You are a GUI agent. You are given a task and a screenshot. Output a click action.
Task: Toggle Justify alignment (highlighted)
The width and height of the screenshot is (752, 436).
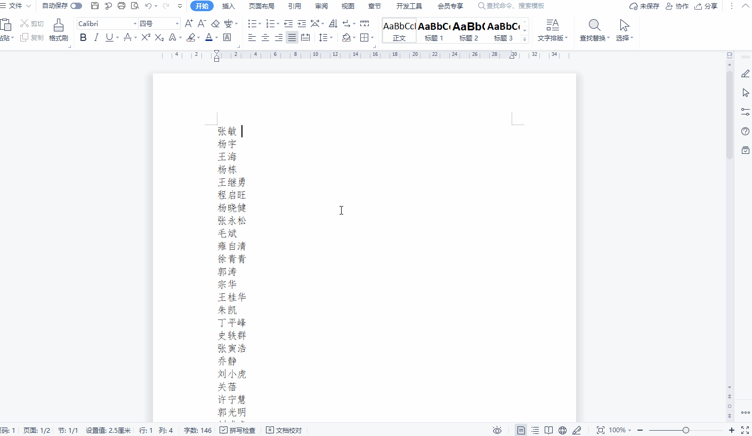tap(292, 37)
